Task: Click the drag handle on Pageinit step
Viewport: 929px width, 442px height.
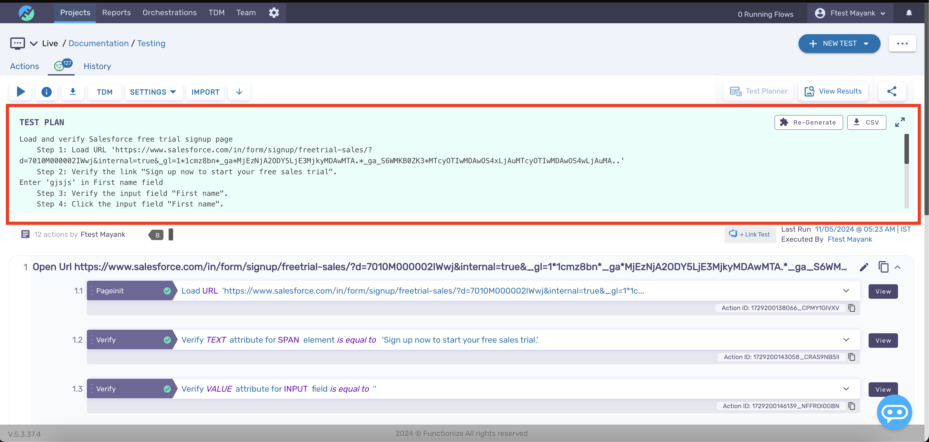Action: tap(92, 291)
